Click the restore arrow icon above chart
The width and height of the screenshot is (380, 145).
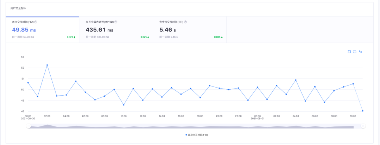(x=360, y=51)
